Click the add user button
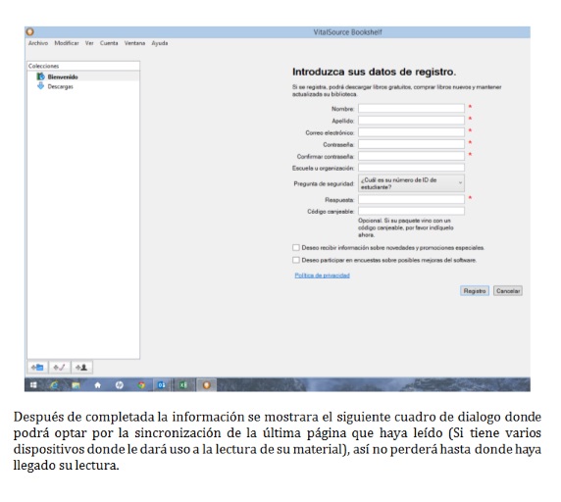 coord(81,368)
